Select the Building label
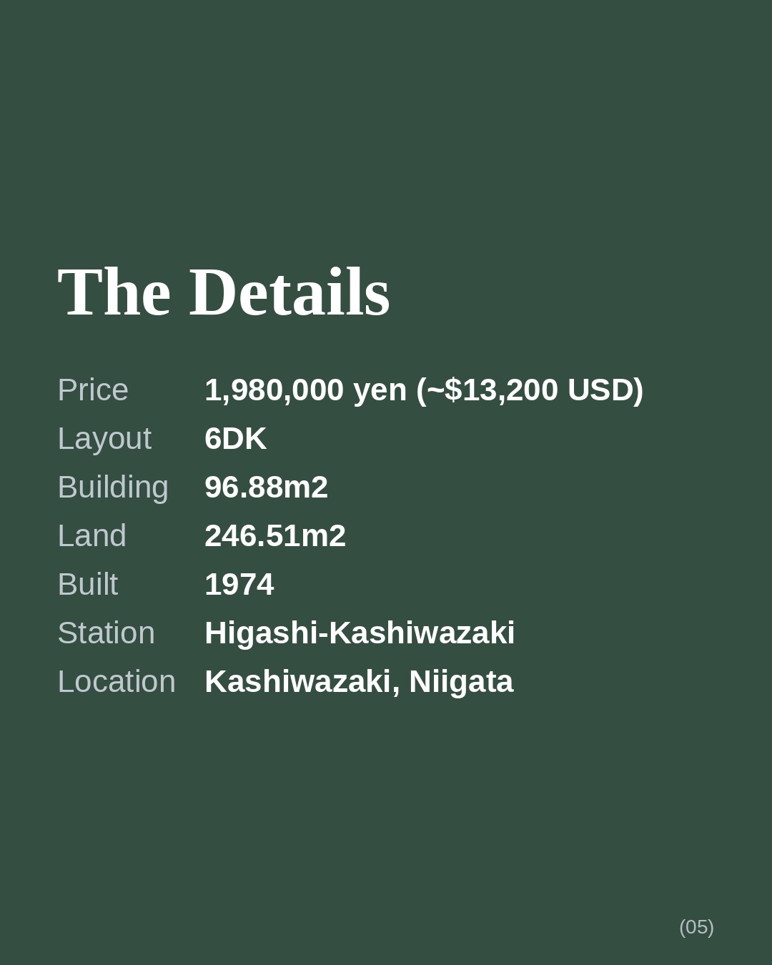The image size is (772, 965). 113,488
